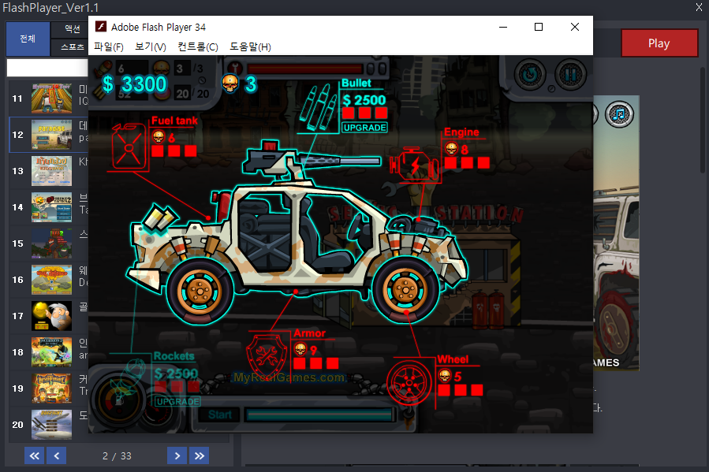Select the 액션 category tab
The width and height of the screenshot is (709, 472).
(x=73, y=29)
